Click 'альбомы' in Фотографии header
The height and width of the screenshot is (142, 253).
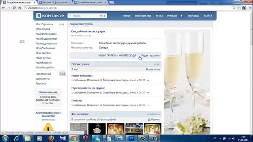153,114
